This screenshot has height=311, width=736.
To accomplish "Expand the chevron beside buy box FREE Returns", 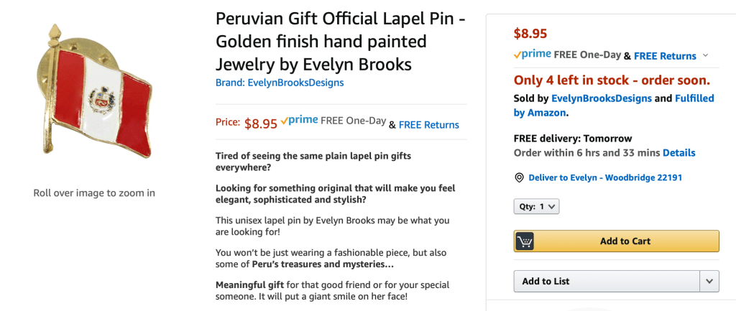I will 705,56.
